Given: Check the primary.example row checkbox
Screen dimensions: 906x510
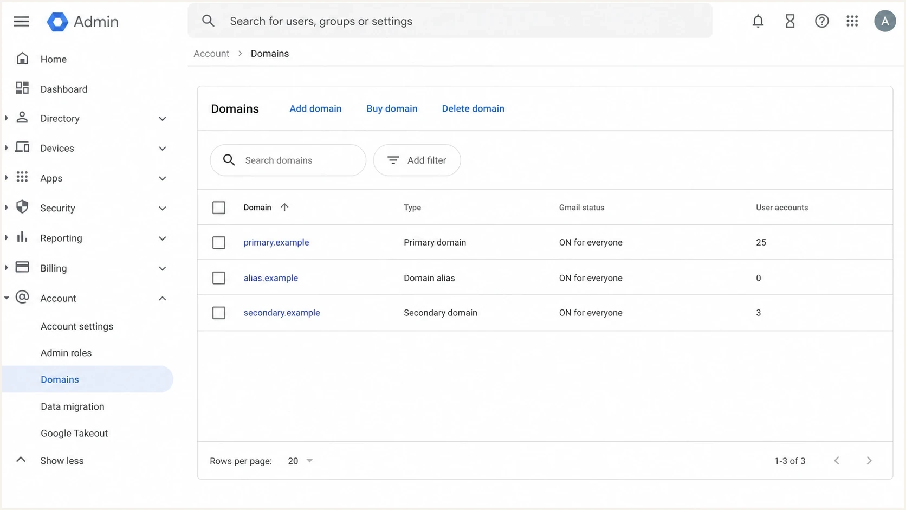Looking at the screenshot, I should pos(219,242).
